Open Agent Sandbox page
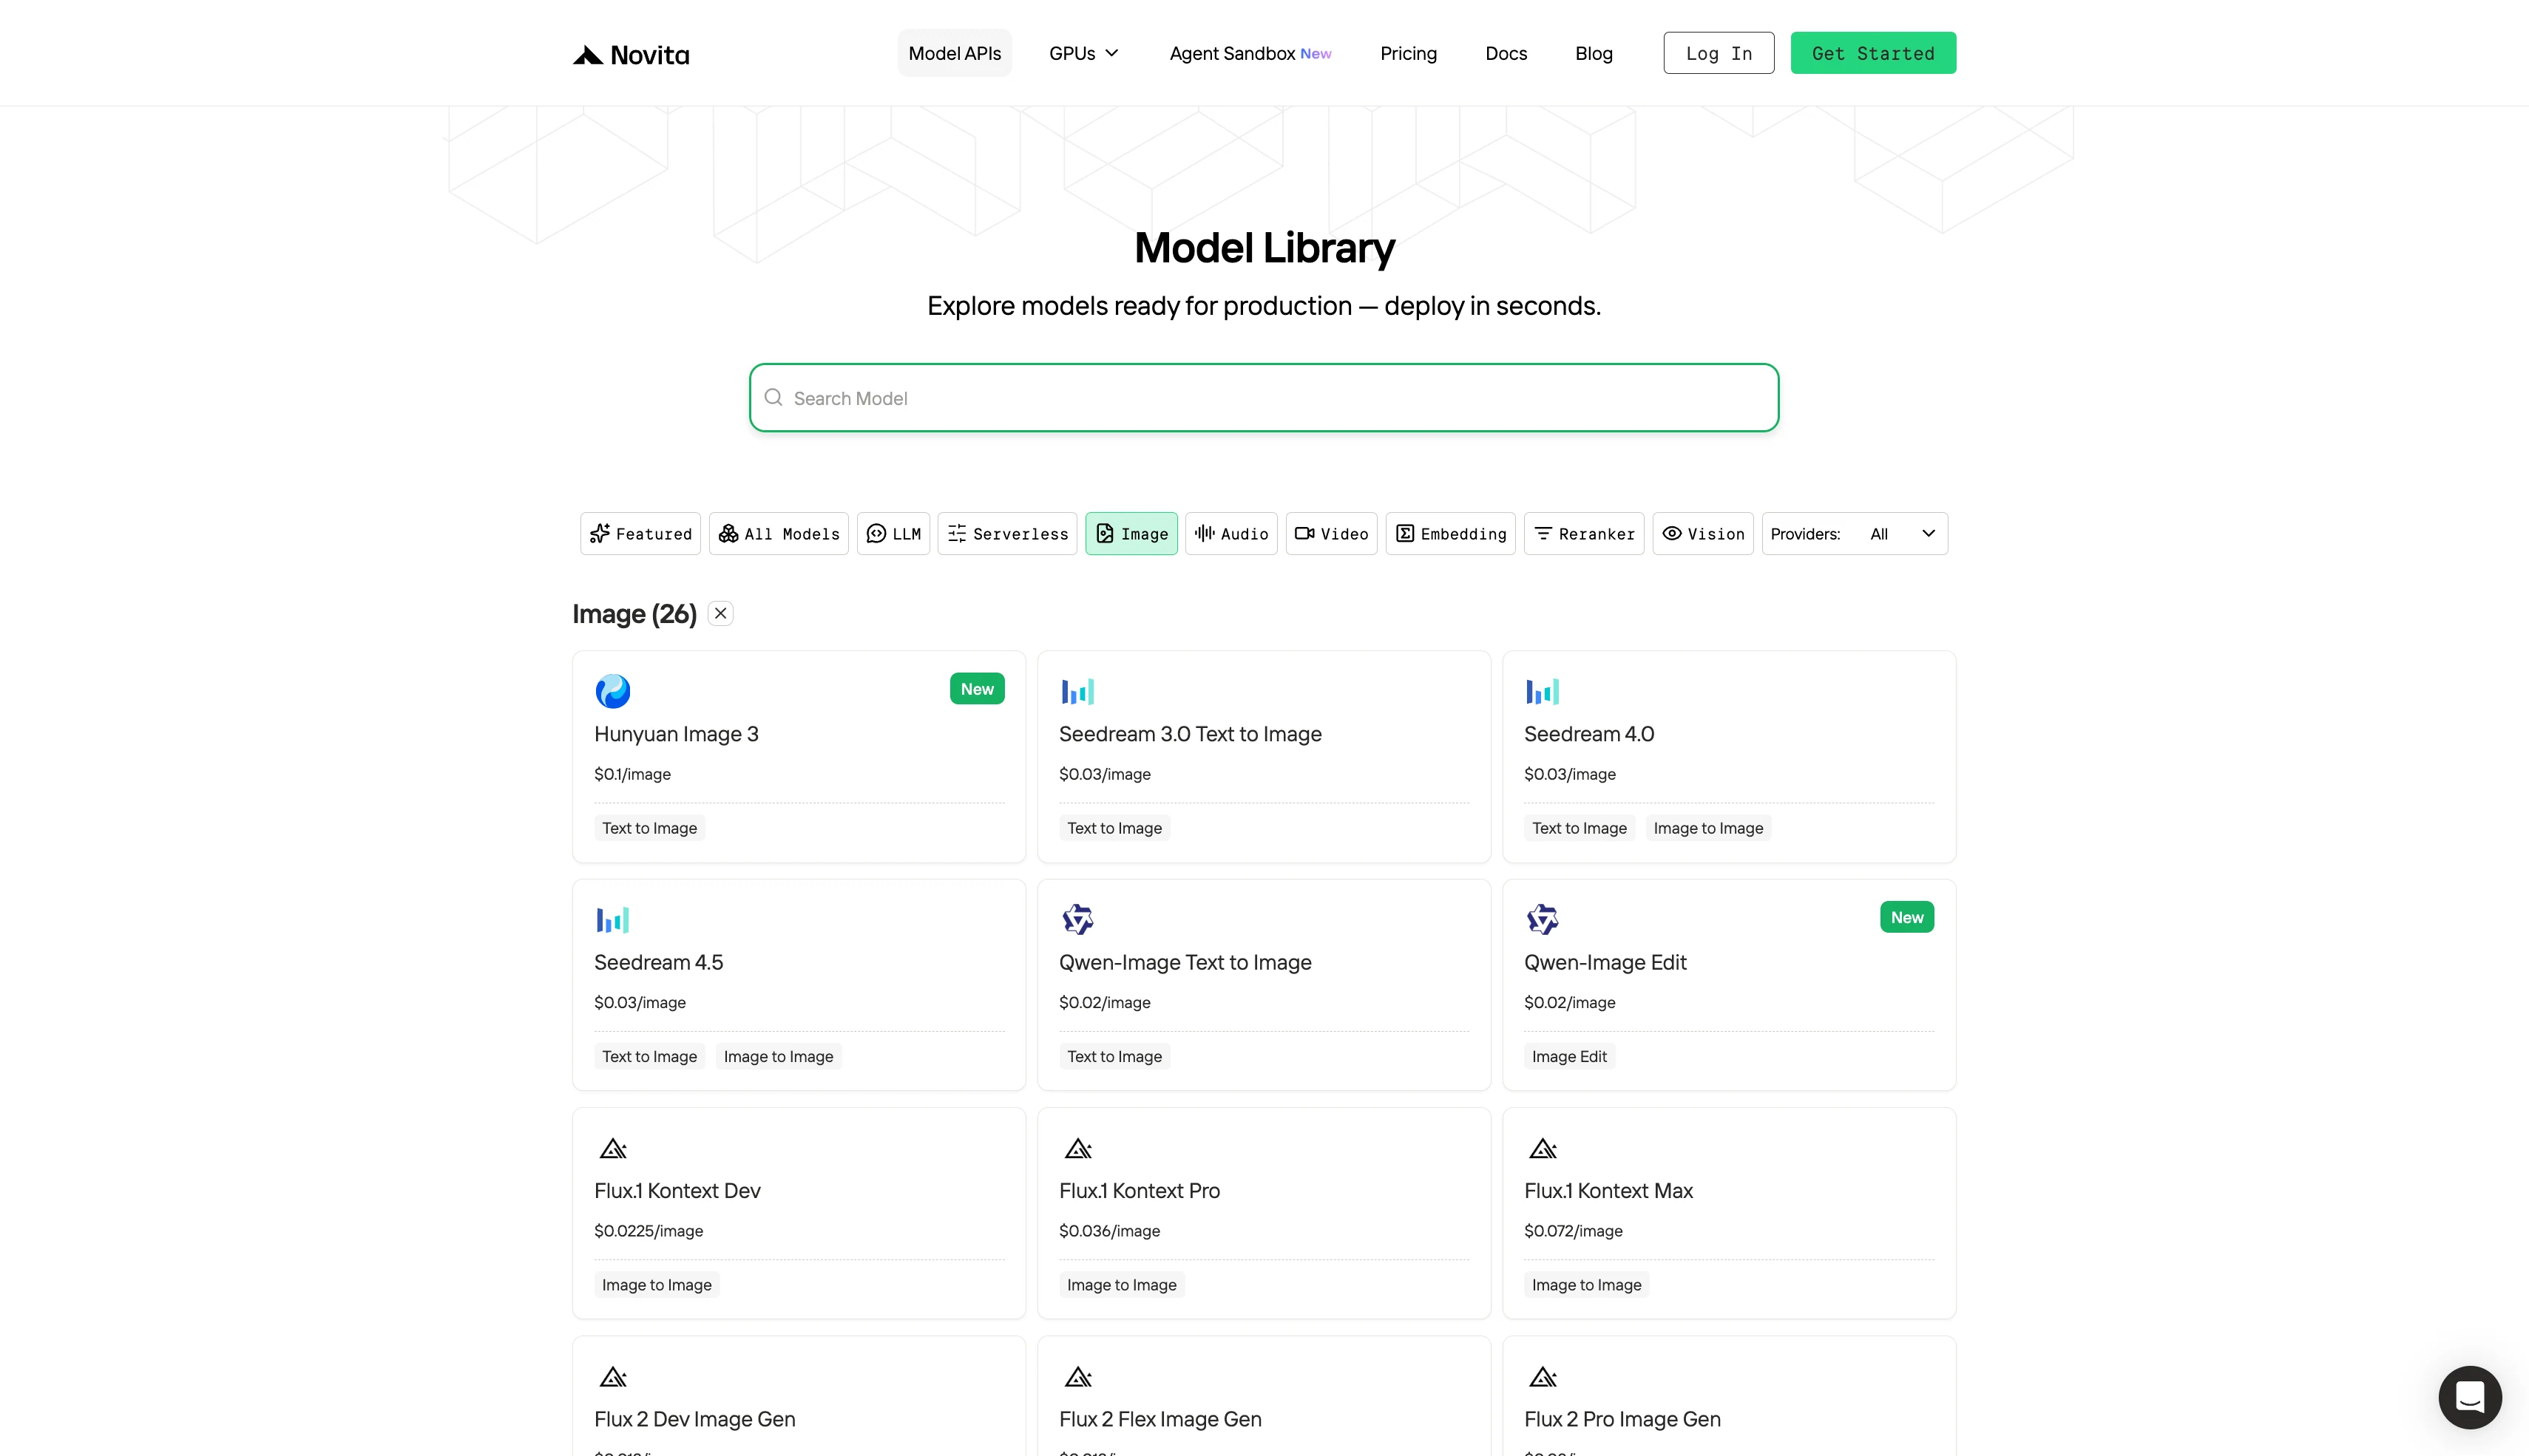 (1250, 53)
